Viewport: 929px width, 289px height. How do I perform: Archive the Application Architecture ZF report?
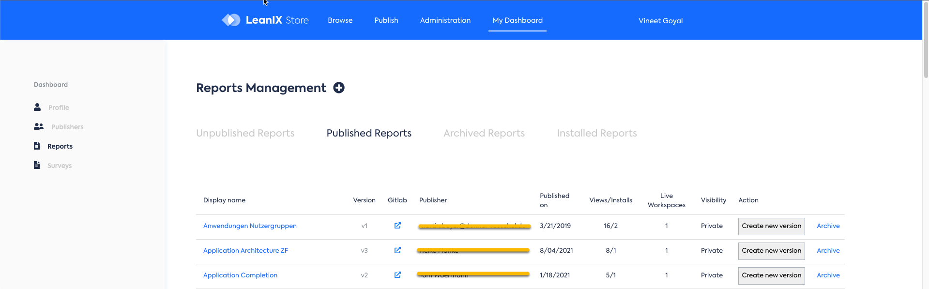828,250
